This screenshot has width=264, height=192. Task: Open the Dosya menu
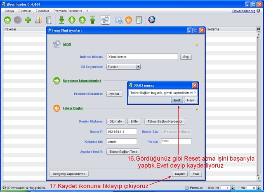coord(9,11)
